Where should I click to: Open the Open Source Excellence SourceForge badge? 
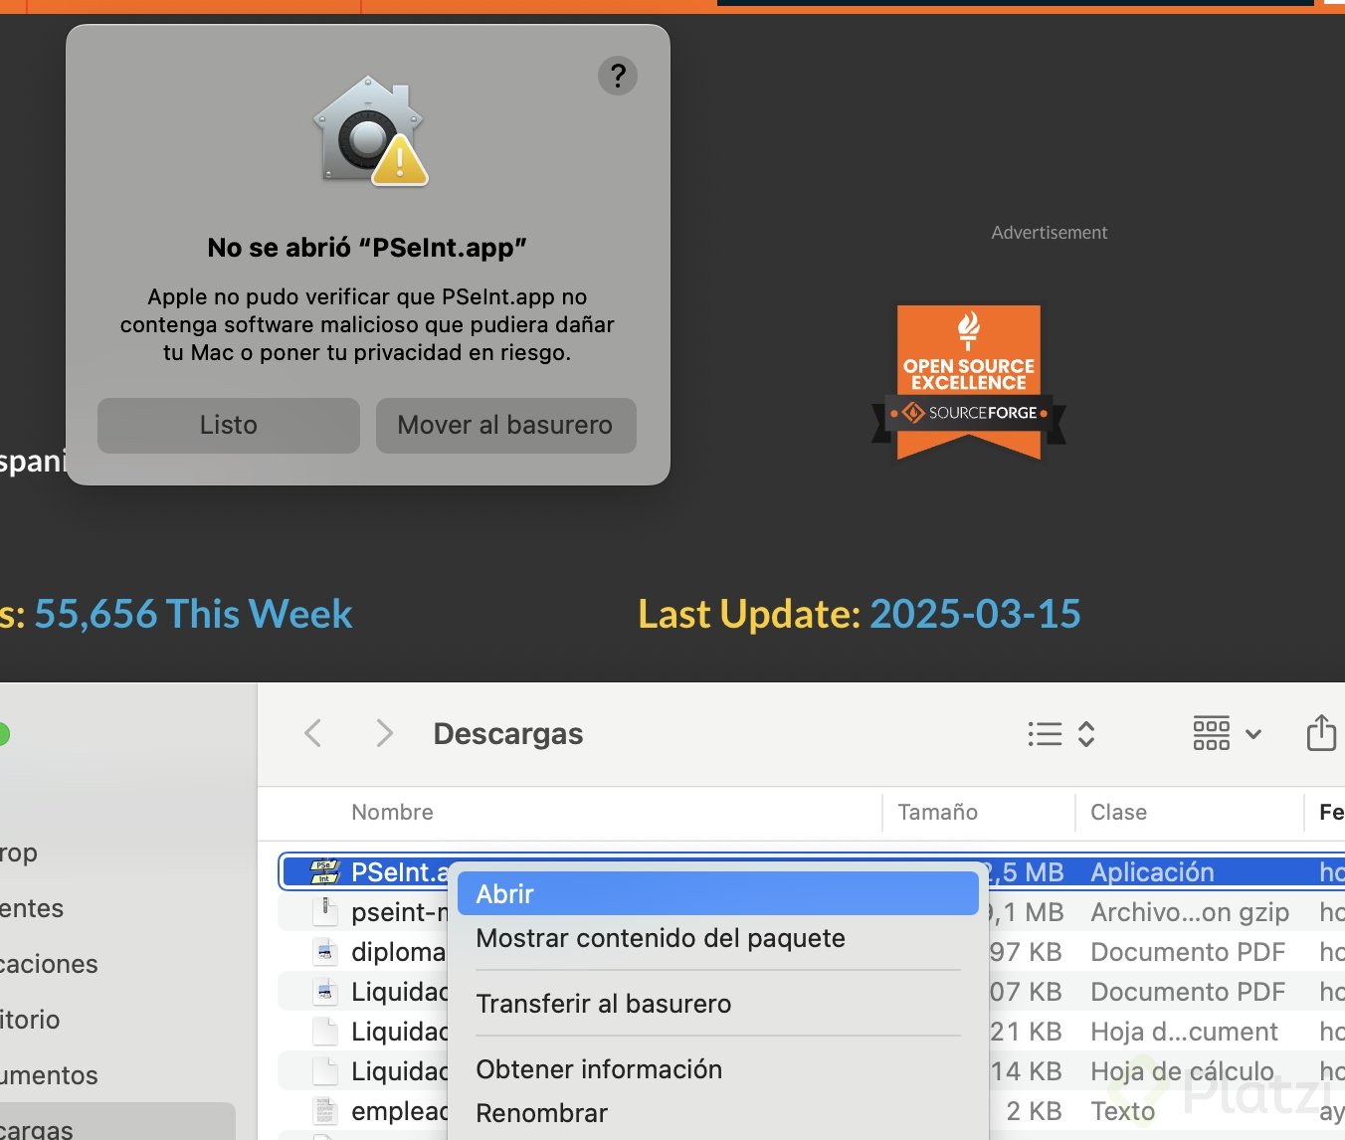969,384
